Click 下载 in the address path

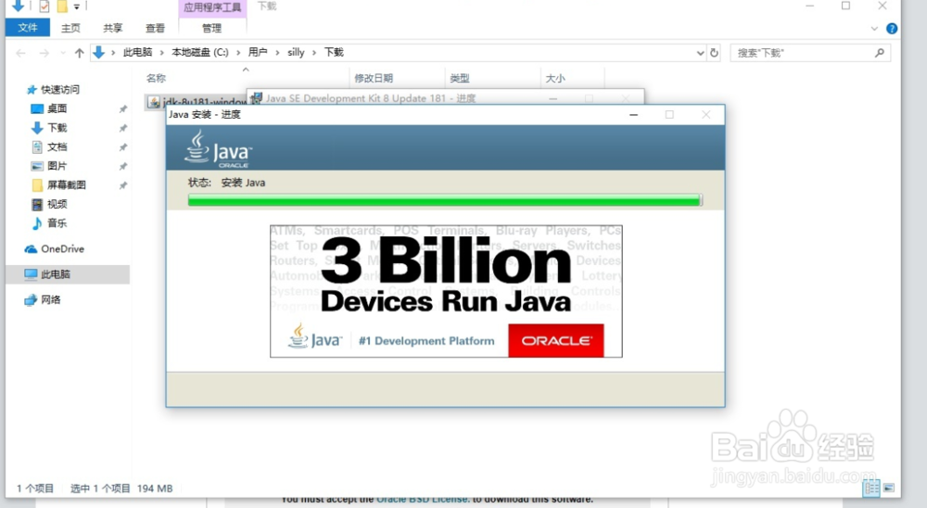[334, 52]
